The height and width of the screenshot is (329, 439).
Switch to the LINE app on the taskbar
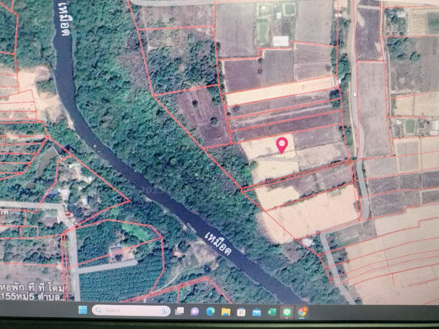pyautogui.click(x=287, y=312)
